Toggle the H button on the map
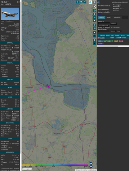Screen dimensions: 129x171 tap(81, 2)
